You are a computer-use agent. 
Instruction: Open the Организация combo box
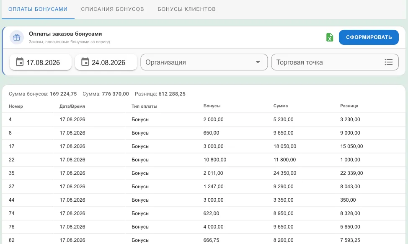[204, 62]
